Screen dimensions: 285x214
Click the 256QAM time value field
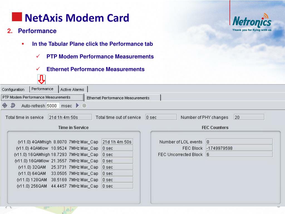(x=117, y=186)
